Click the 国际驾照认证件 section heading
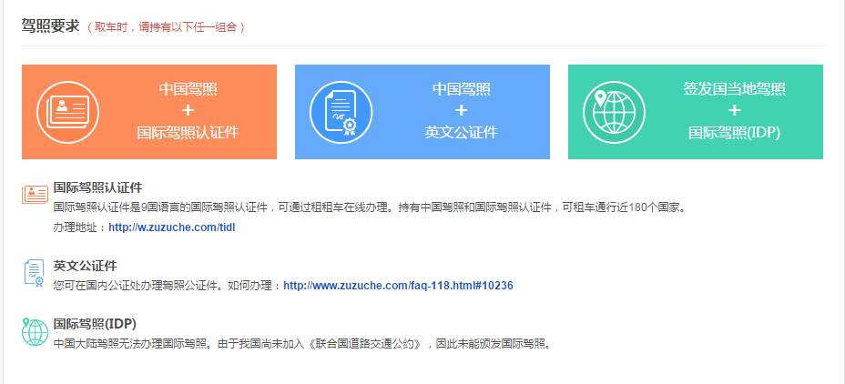 [97, 188]
